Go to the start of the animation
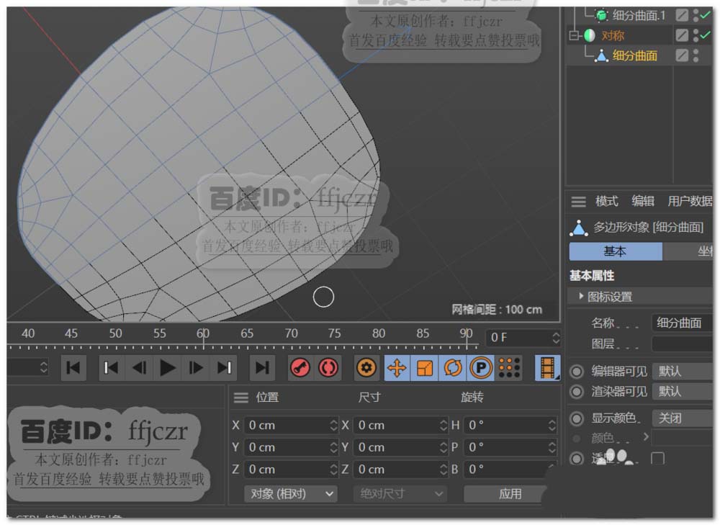 pos(73,368)
